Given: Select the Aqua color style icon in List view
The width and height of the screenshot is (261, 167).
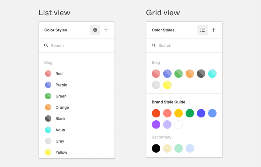Looking at the screenshot, I should point(48,130).
